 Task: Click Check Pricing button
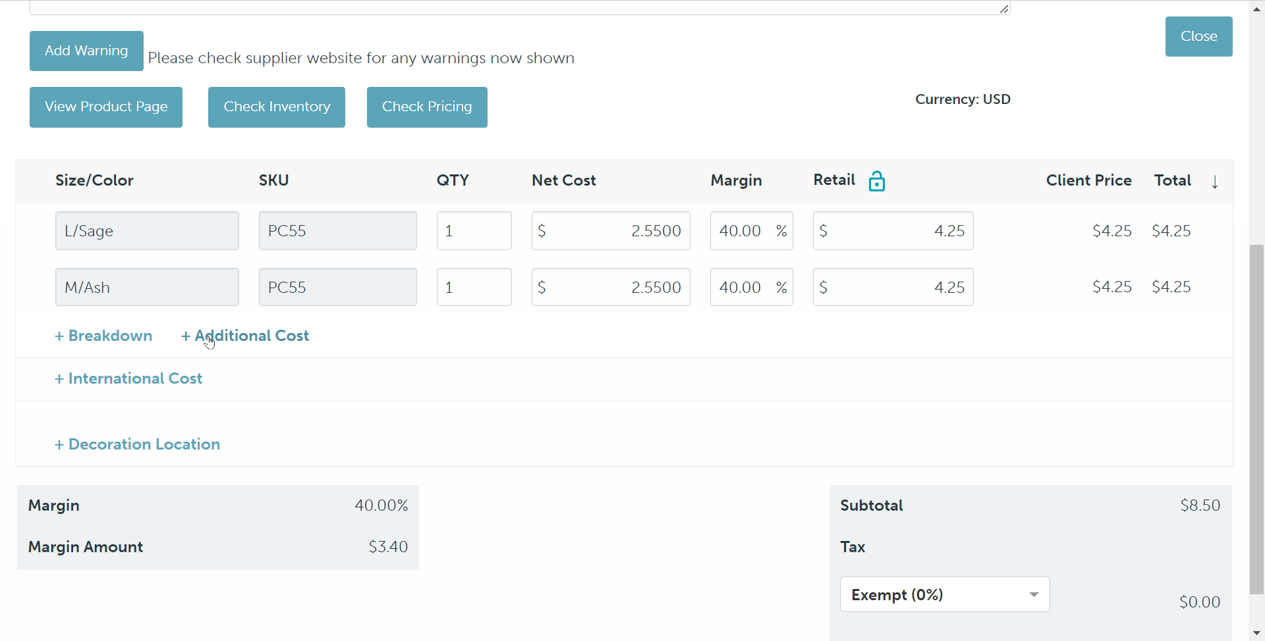pos(427,107)
